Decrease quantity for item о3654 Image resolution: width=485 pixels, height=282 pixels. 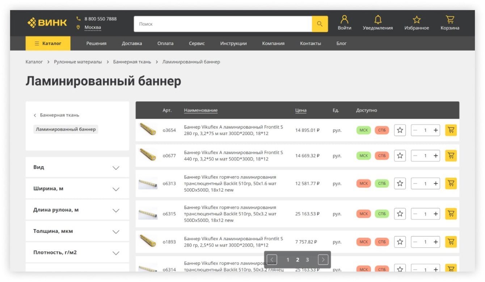point(415,130)
